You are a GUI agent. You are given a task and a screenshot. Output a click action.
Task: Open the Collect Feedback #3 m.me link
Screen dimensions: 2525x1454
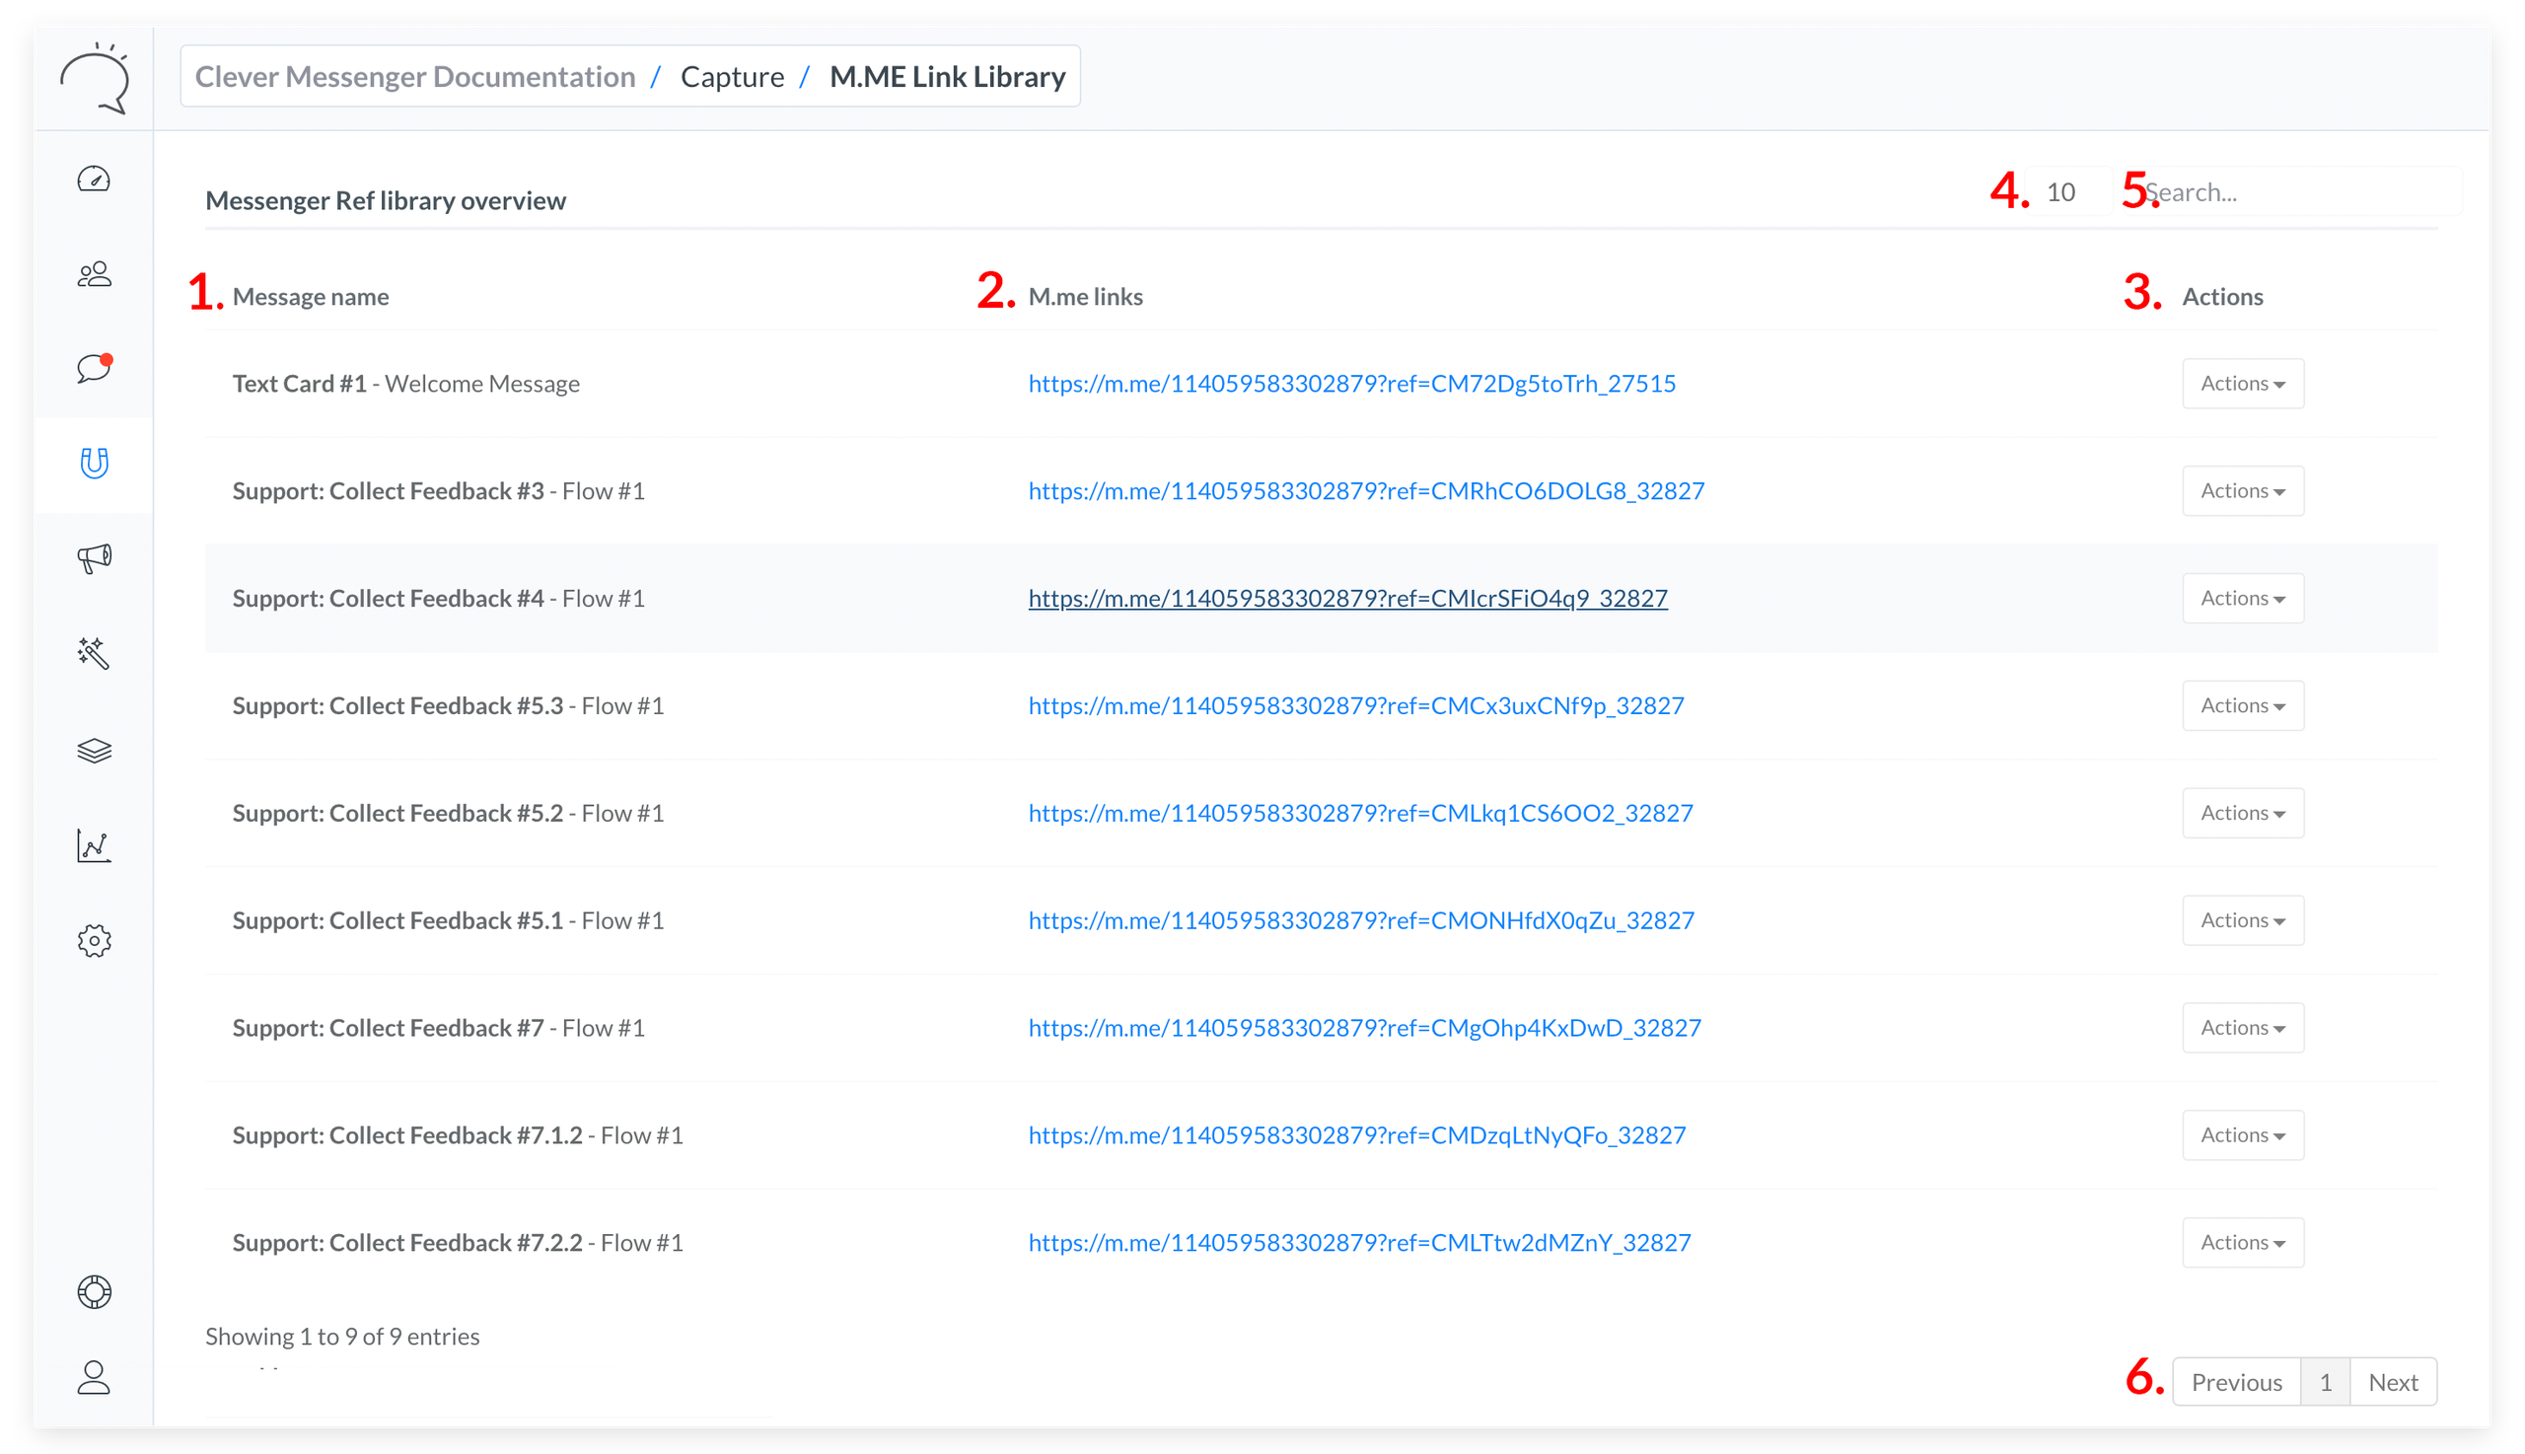coord(1365,491)
